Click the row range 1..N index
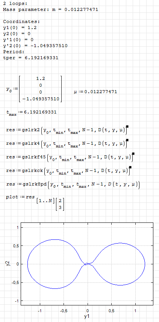159x322 pixels. (45, 200)
